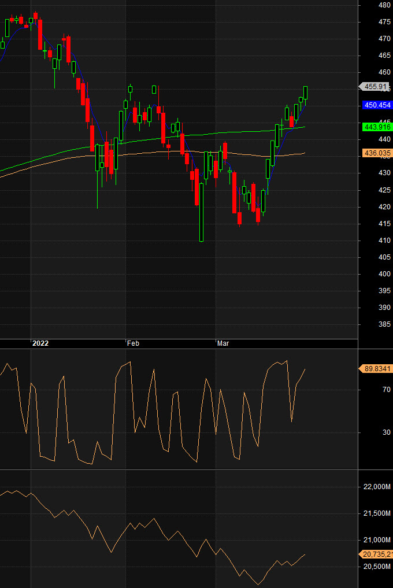Click the 21,000M axis label
The image size is (393, 588).
(x=377, y=540)
